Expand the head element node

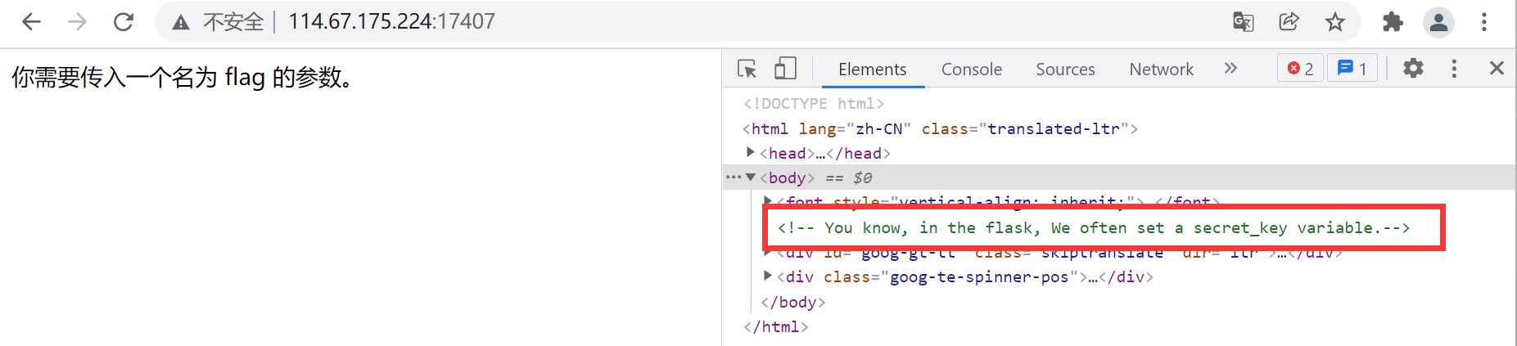click(750, 153)
